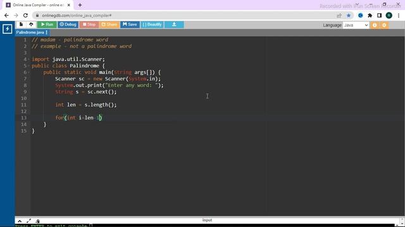Click the 'public class Palindrome {' line
This screenshot has height=227, width=405.
click(x=68, y=66)
